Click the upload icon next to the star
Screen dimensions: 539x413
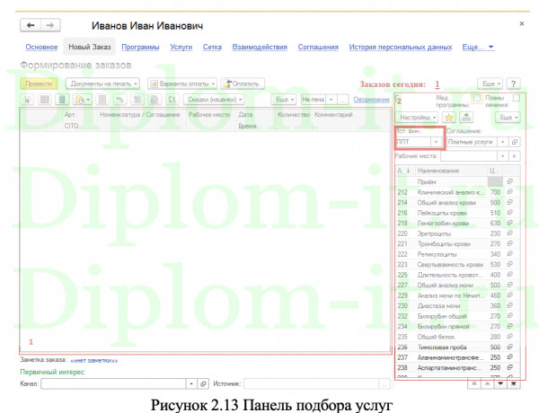click(464, 117)
